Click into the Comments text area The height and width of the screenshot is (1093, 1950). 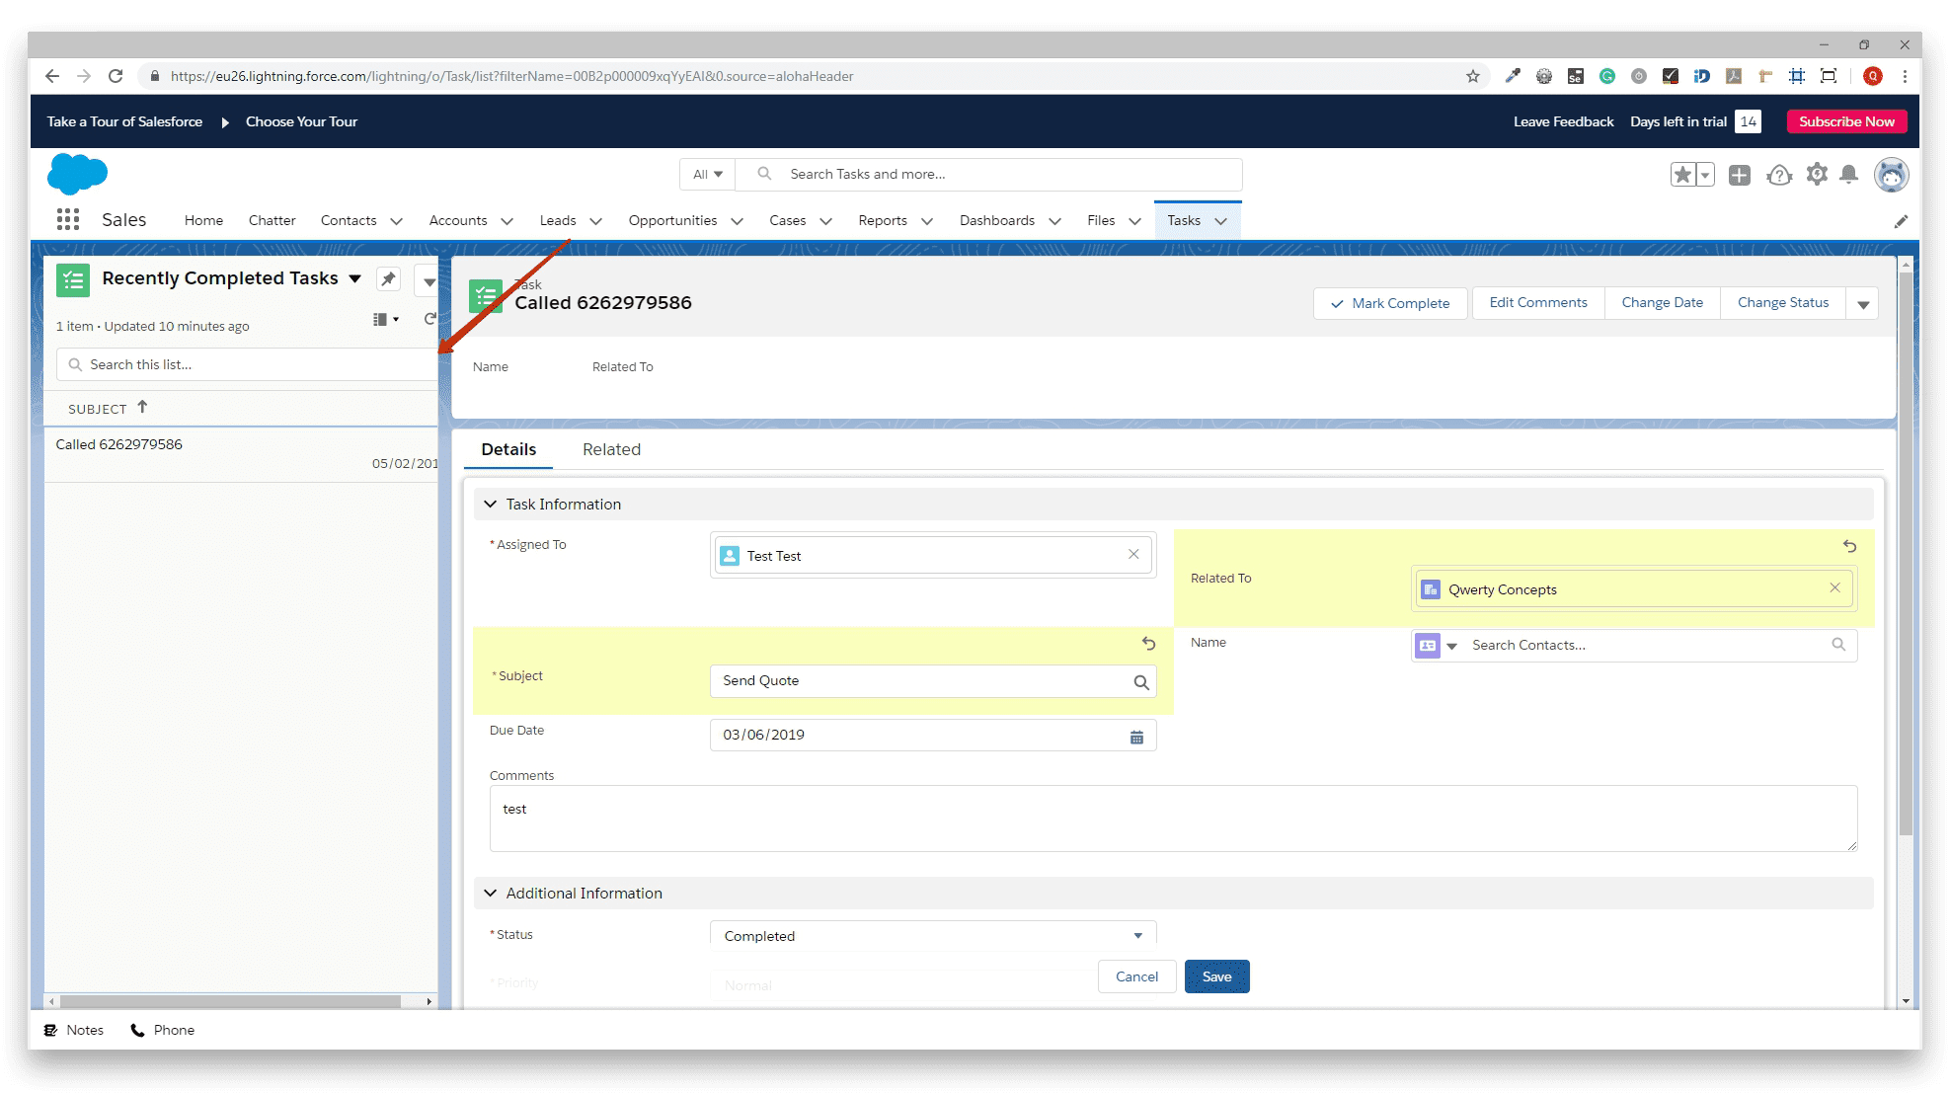point(1173,819)
